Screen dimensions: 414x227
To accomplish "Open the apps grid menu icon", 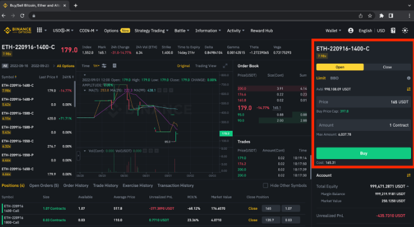I will coord(40,30).
